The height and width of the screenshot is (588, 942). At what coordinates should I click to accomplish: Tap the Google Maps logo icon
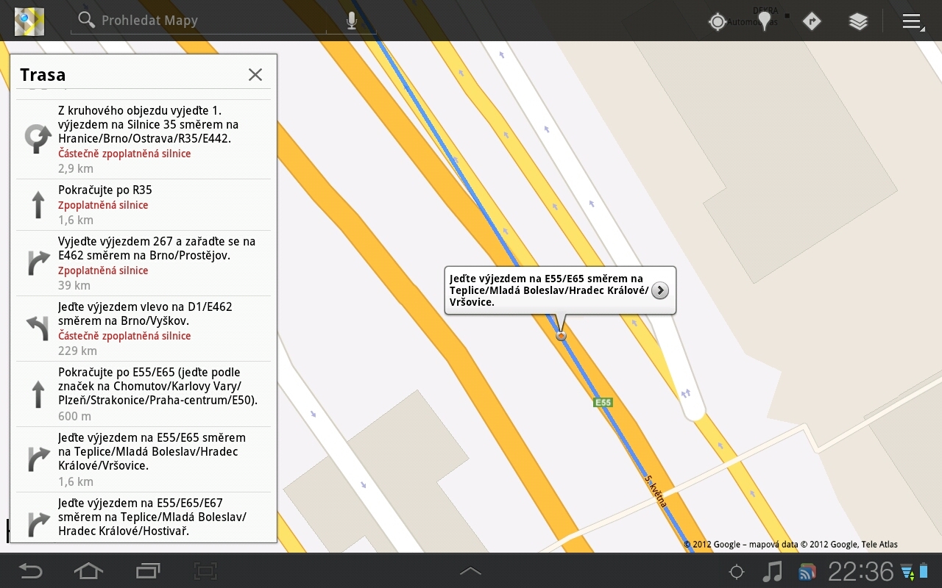tap(28, 21)
